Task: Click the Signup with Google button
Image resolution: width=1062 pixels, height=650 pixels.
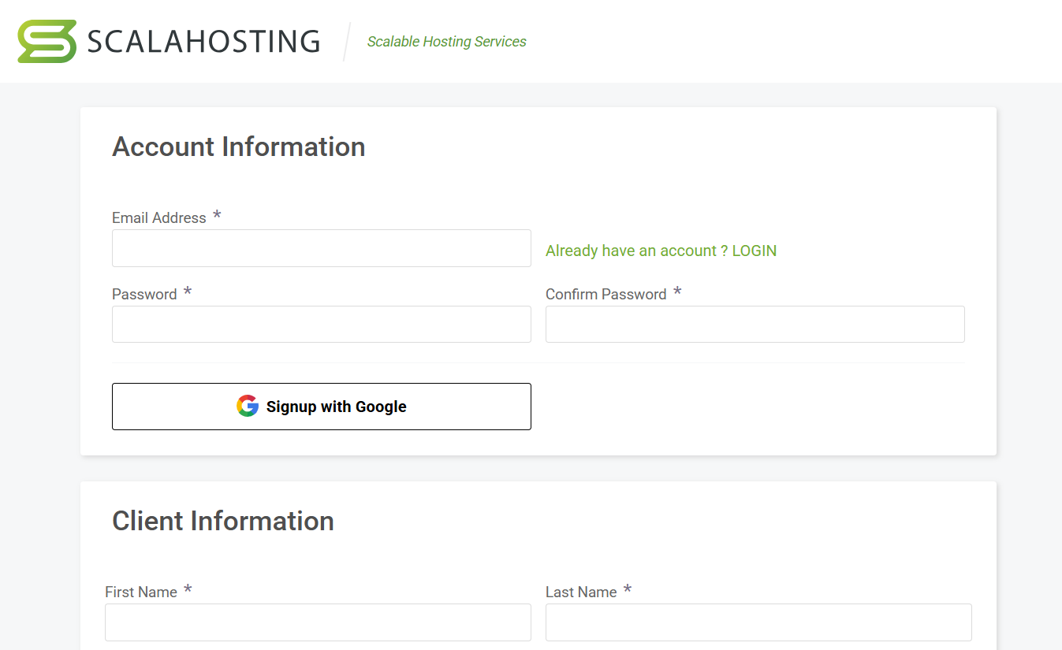Action: (322, 406)
